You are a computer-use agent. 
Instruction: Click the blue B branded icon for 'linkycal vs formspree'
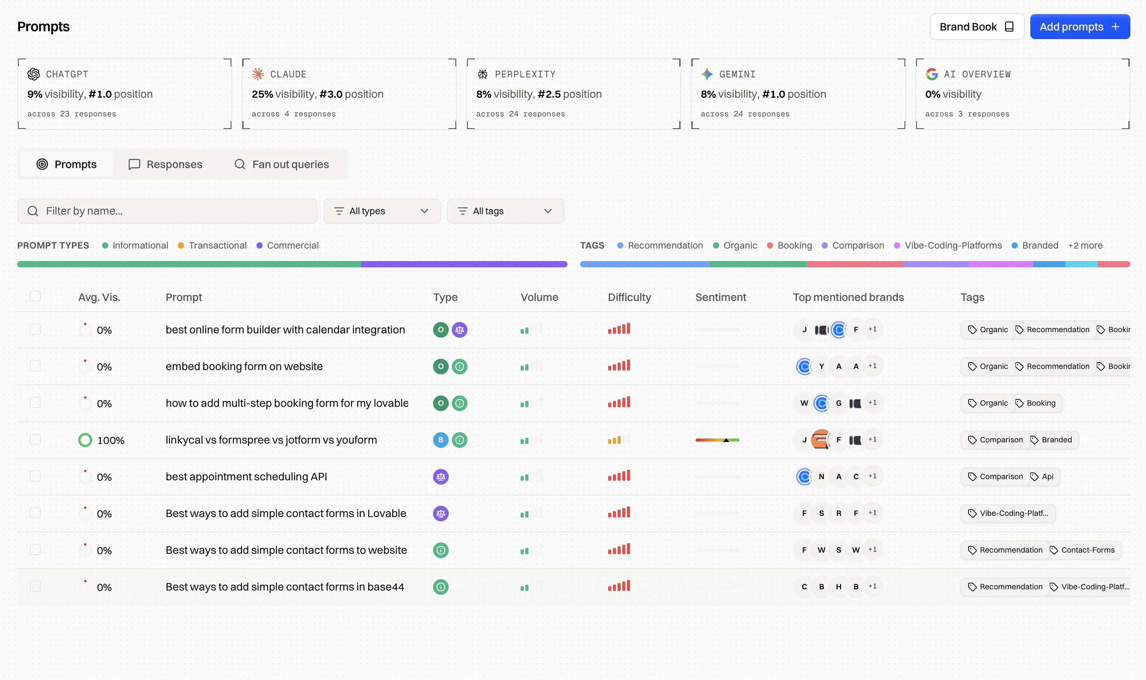tap(441, 440)
